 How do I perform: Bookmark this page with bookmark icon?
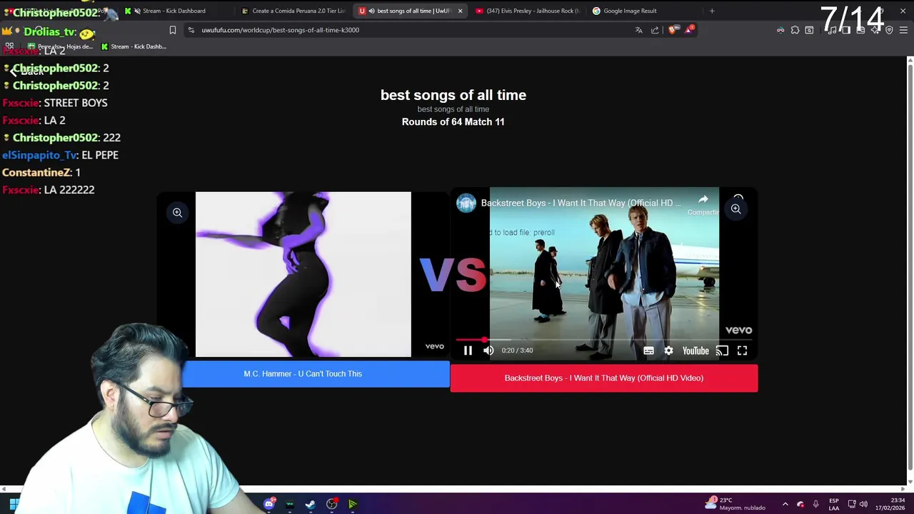click(172, 30)
